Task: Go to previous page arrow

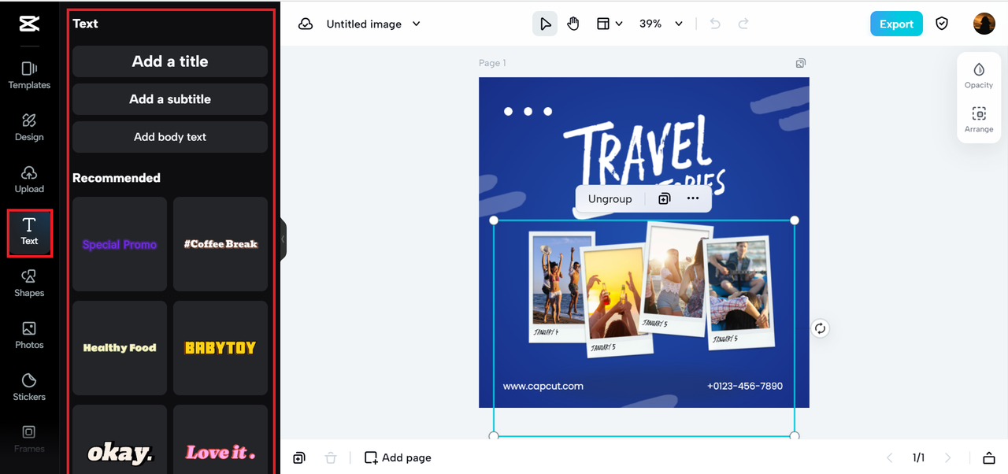Action: tap(890, 457)
